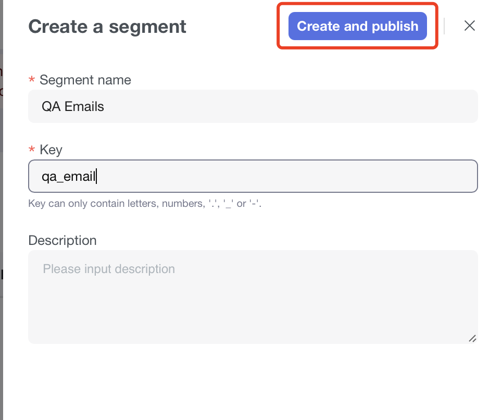Click the 'Create a segment' heading
Image resolution: width=502 pixels, height=420 pixels.
[x=107, y=27]
